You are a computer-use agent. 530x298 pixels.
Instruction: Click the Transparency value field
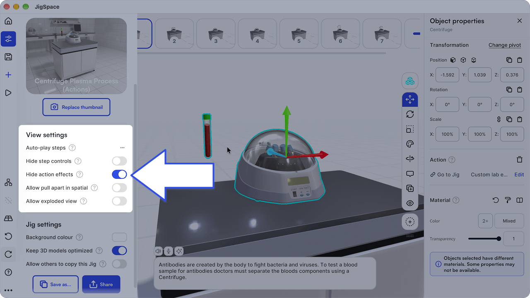(514, 239)
